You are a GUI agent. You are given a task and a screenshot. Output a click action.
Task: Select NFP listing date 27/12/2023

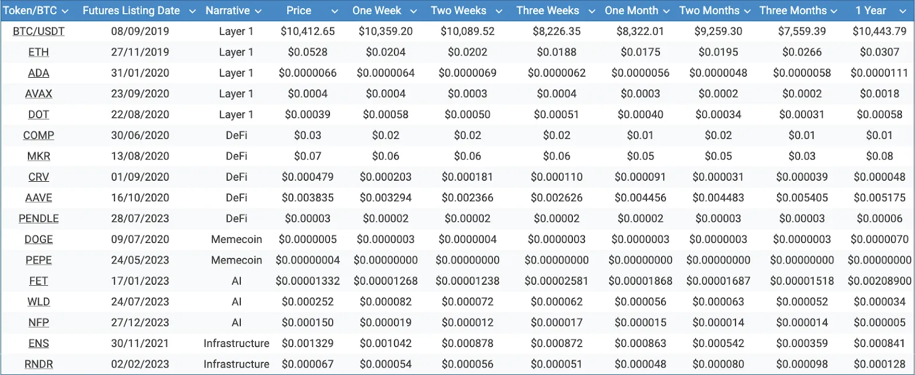point(140,322)
